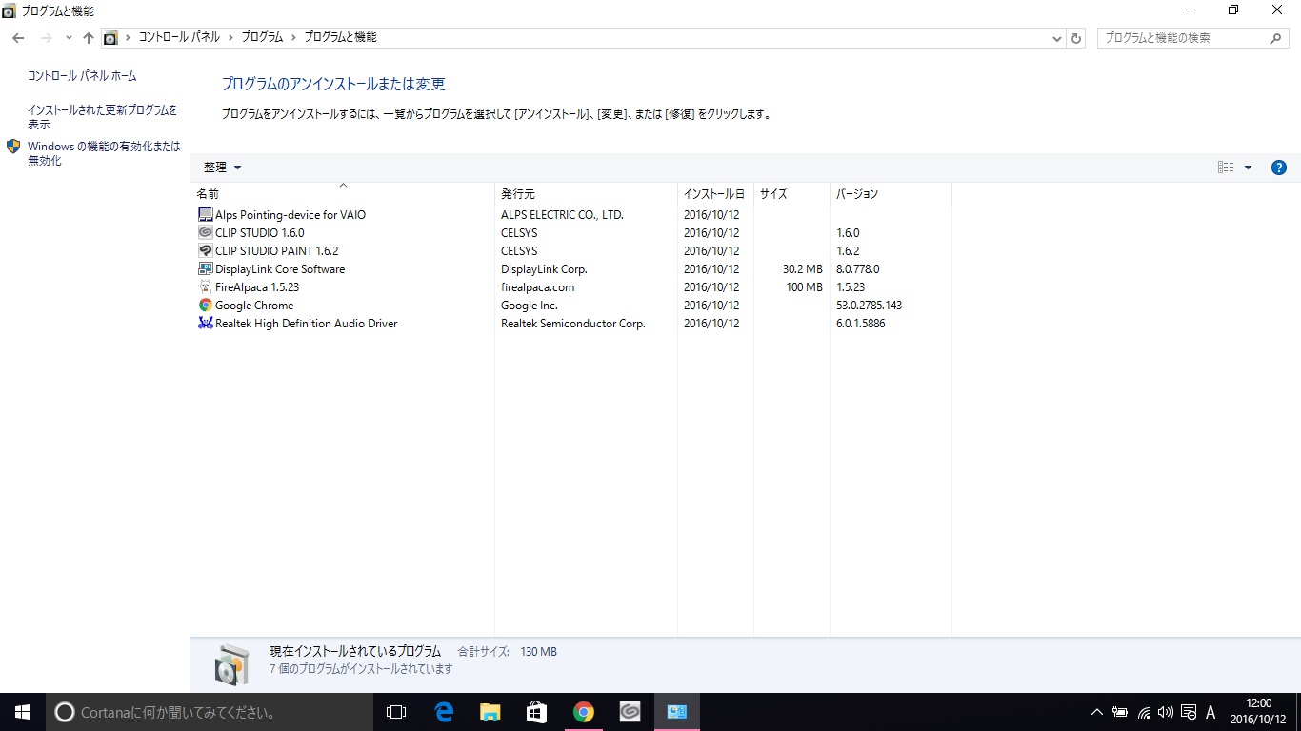Viewport: 1301px width, 731px height.
Task: Open CLIP STUDIO from the taskbar
Action: click(x=630, y=712)
